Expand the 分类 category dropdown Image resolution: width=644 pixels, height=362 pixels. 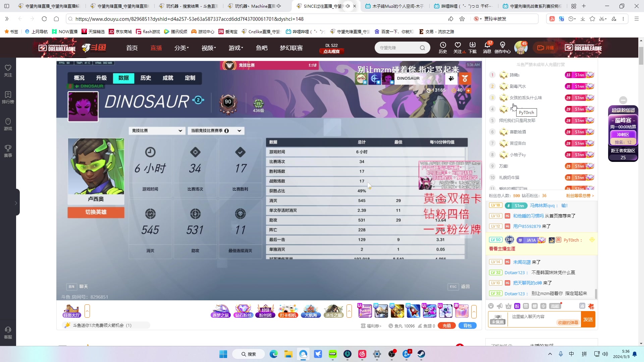pos(181,48)
